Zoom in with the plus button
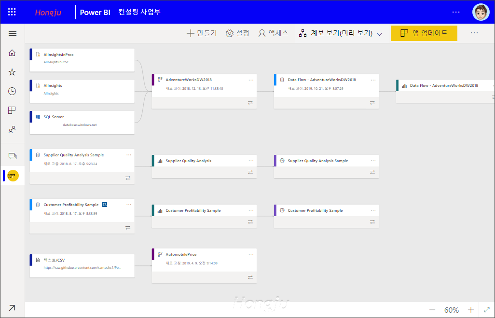The height and width of the screenshot is (318, 495). click(x=471, y=310)
